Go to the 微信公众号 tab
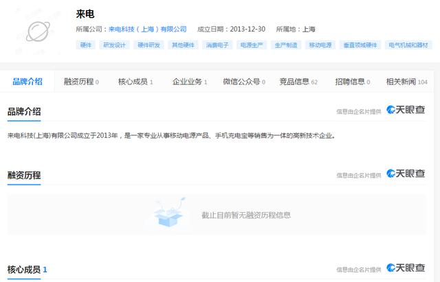The image size is (440, 282). click(244, 82)
